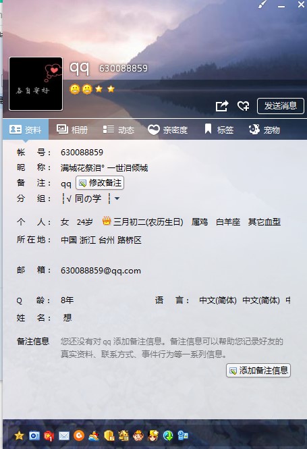Click the share profile arrow icon

coord(222,106)
